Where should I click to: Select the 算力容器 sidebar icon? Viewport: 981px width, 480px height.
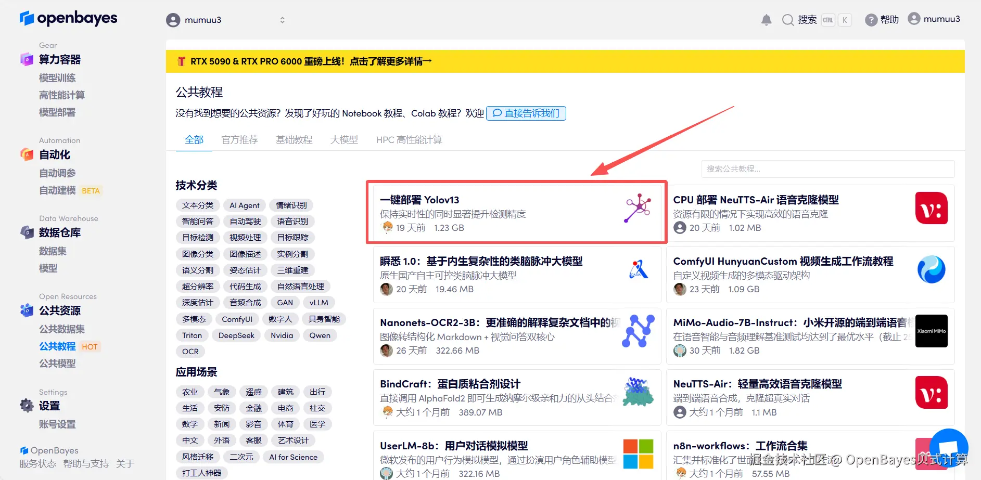coord(26,59)
